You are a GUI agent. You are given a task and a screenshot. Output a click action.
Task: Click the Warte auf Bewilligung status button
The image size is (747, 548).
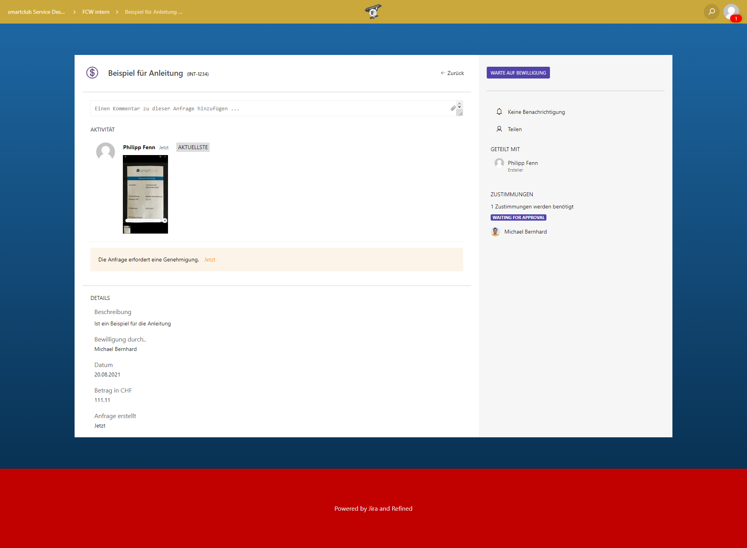[518, 73]
